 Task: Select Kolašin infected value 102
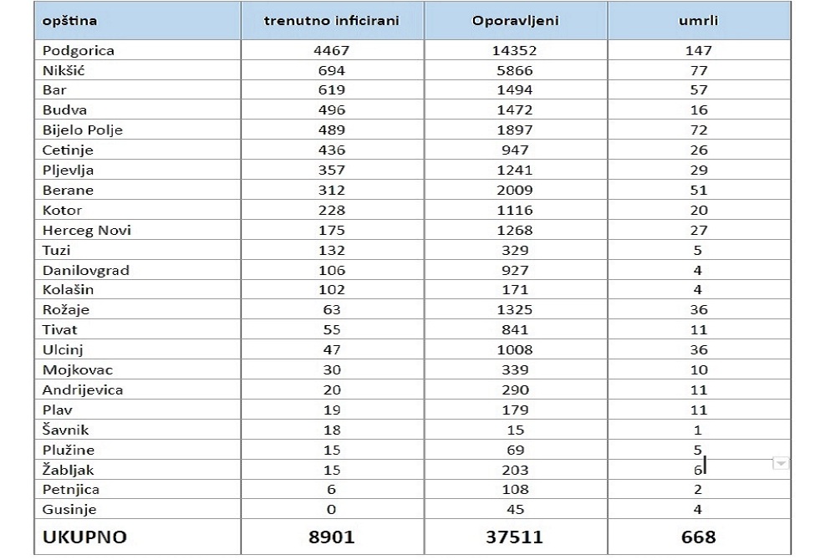coord(331,290)
